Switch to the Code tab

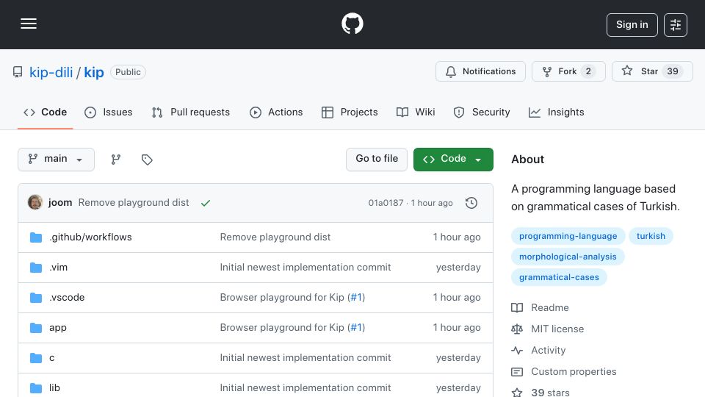[x=45, y=112]
